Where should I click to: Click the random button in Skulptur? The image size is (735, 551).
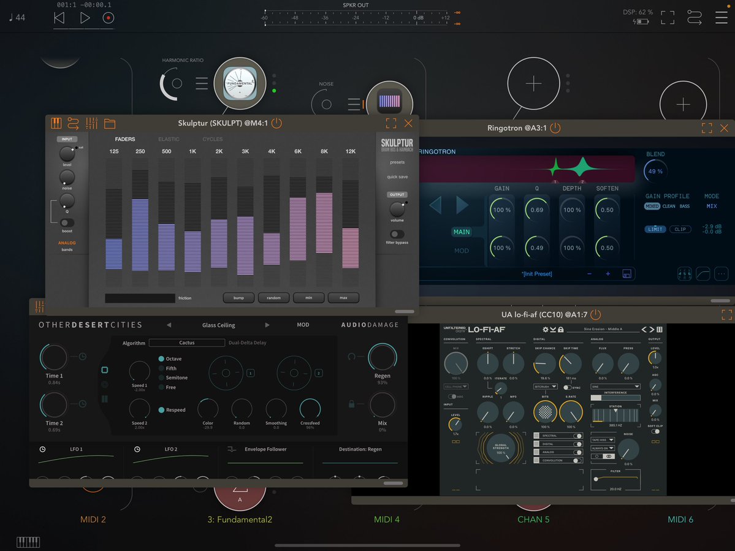(274, 297)
